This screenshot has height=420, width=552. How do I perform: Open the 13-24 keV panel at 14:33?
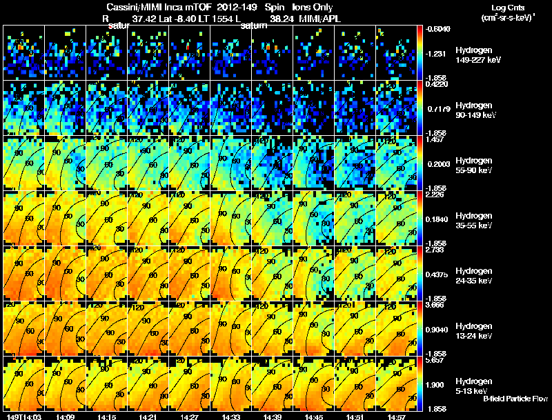point(231,329)
